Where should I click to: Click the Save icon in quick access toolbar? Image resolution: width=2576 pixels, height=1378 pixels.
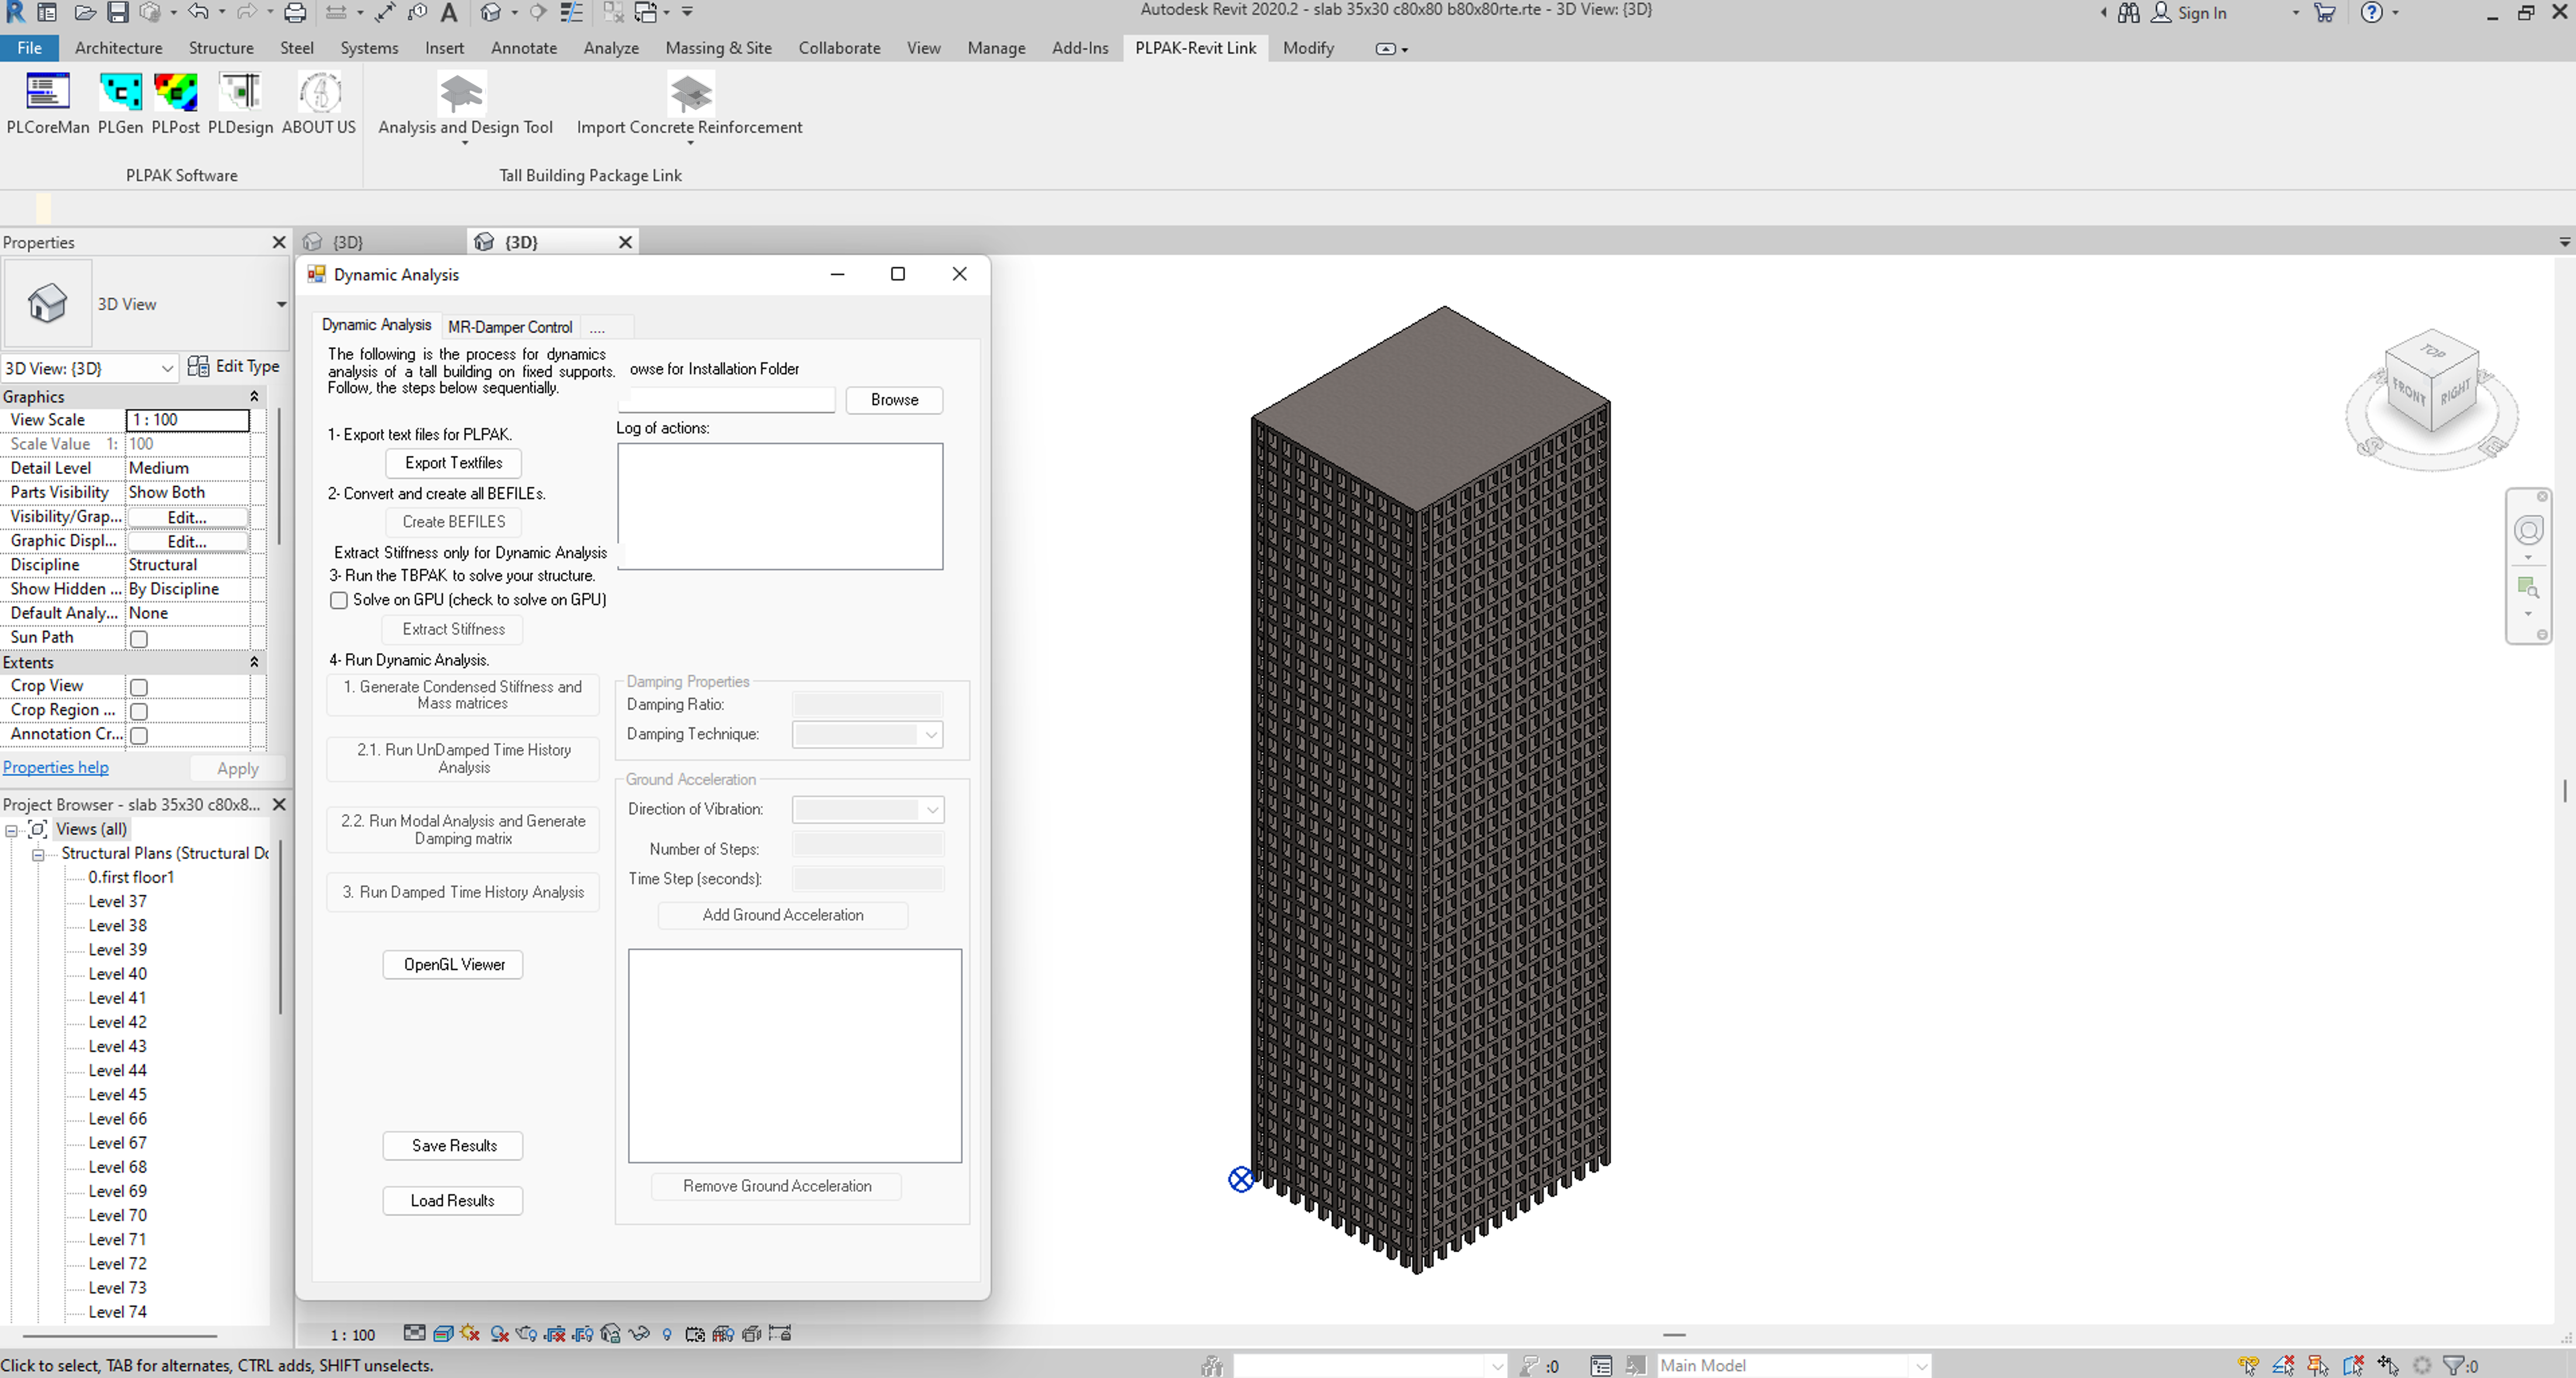[118, 12]
